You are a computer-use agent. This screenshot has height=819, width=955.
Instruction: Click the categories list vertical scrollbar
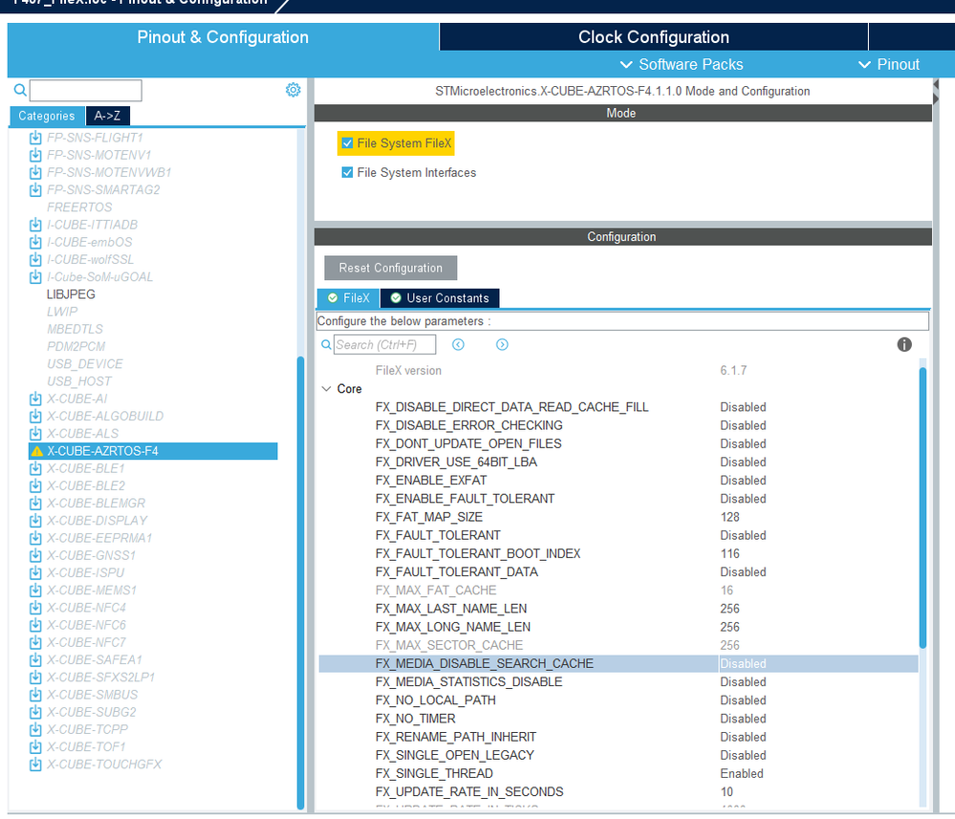pyautogui.click(x=300, y=583)
